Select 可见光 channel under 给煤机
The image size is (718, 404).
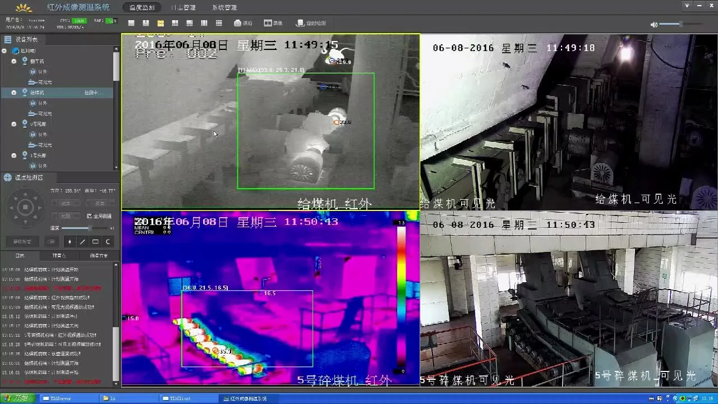click(40, 113)
